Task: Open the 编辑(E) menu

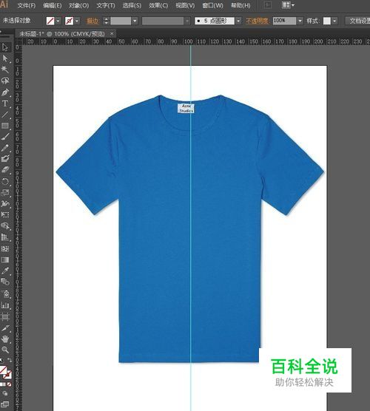Action: (53, 5)
